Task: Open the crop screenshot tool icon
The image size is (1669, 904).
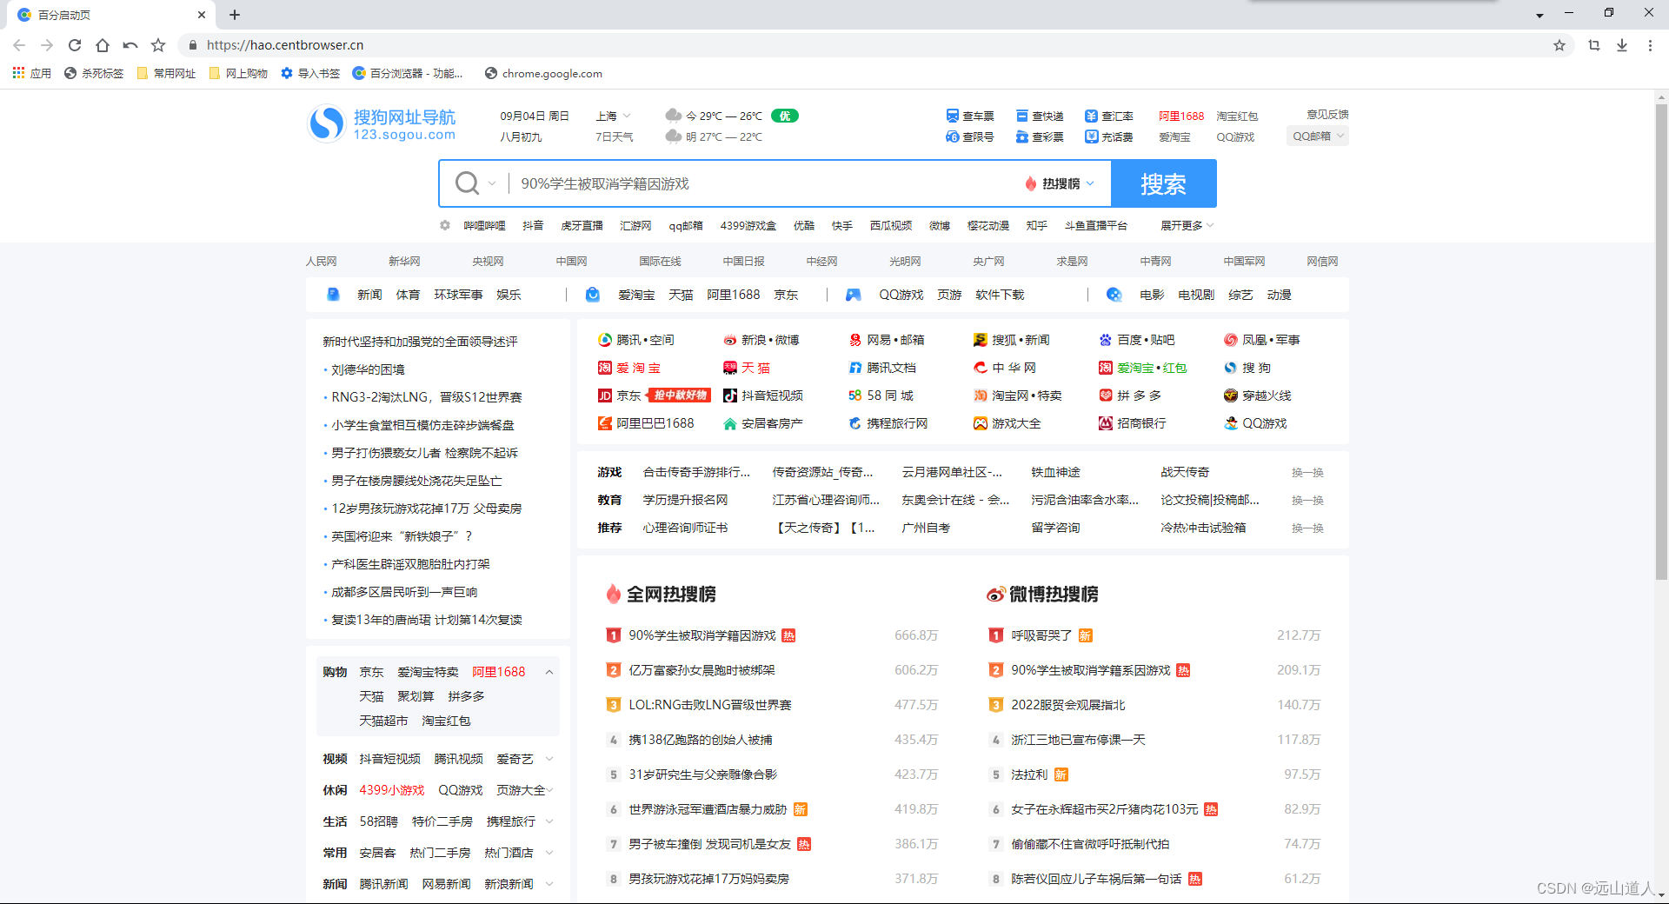Action: click(1594, 45)
